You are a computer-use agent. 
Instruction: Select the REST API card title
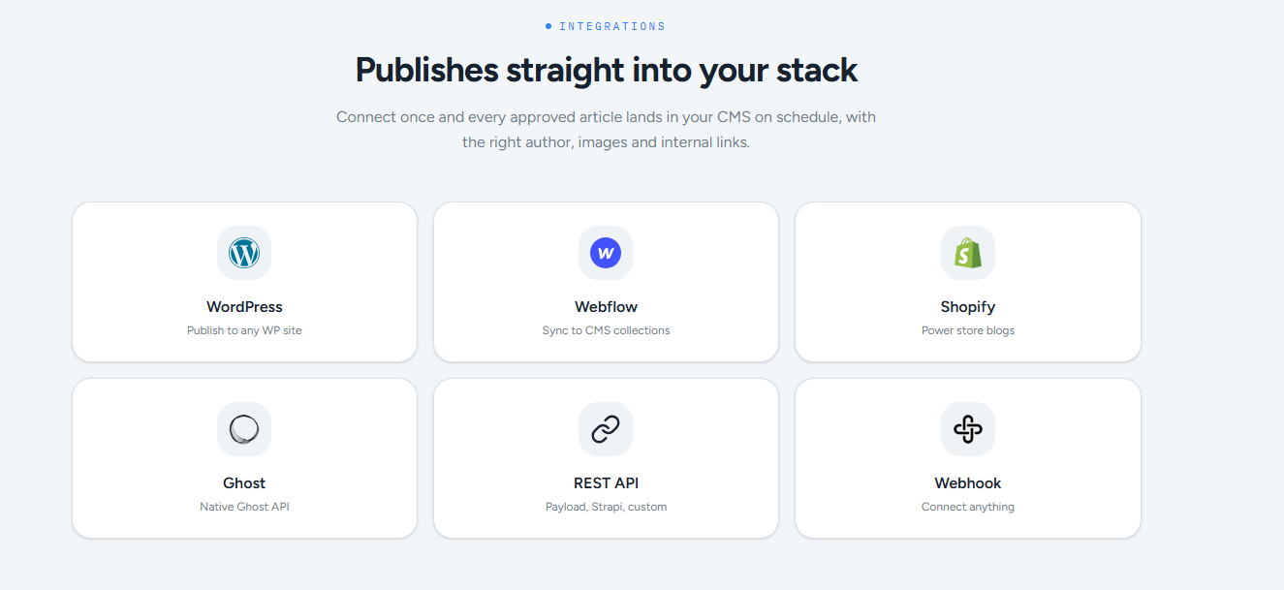[606, 483]
